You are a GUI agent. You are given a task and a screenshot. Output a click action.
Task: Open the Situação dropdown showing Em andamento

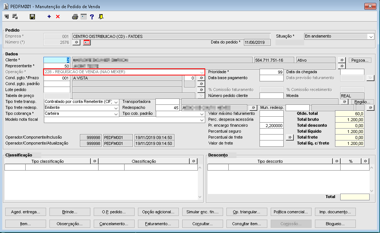371,36
